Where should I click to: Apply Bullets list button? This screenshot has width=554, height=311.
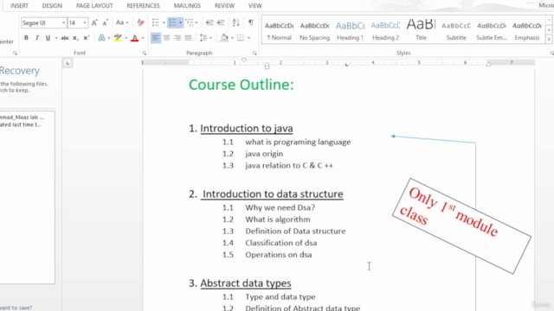(156, 22)
